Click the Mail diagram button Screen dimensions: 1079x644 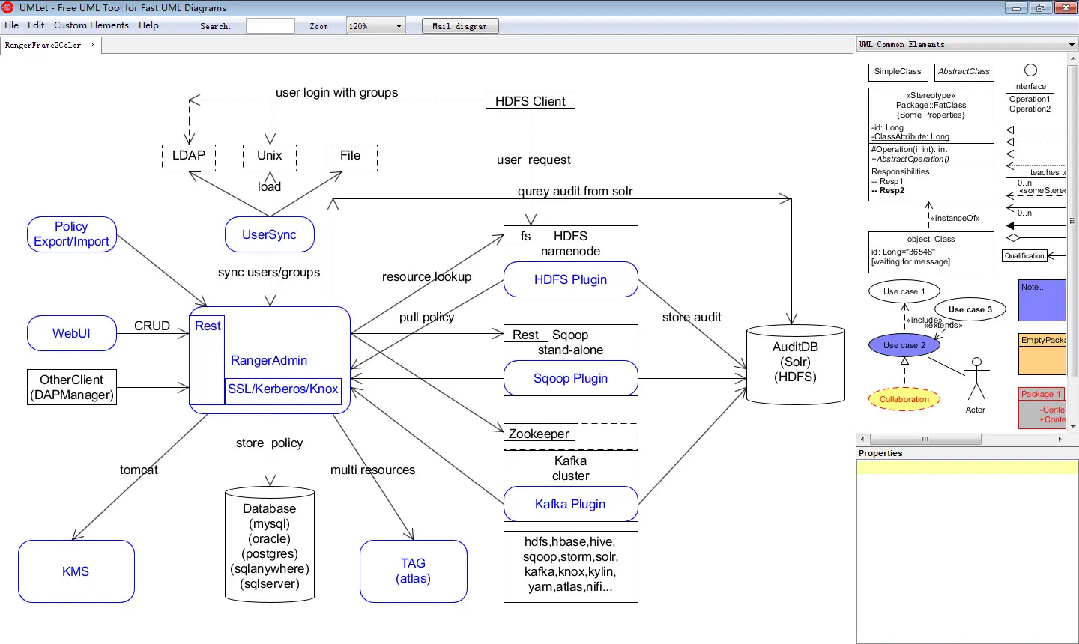(x=460, y=26)
